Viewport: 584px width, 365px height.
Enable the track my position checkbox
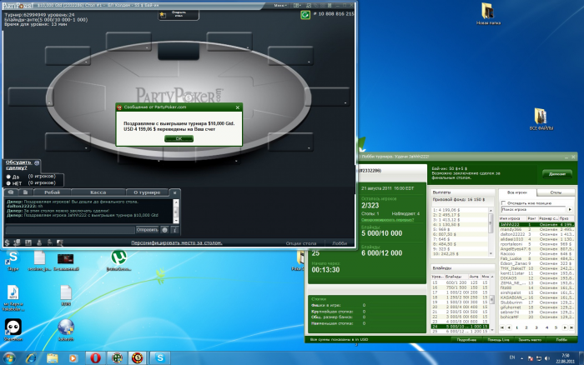coord(504,202)
